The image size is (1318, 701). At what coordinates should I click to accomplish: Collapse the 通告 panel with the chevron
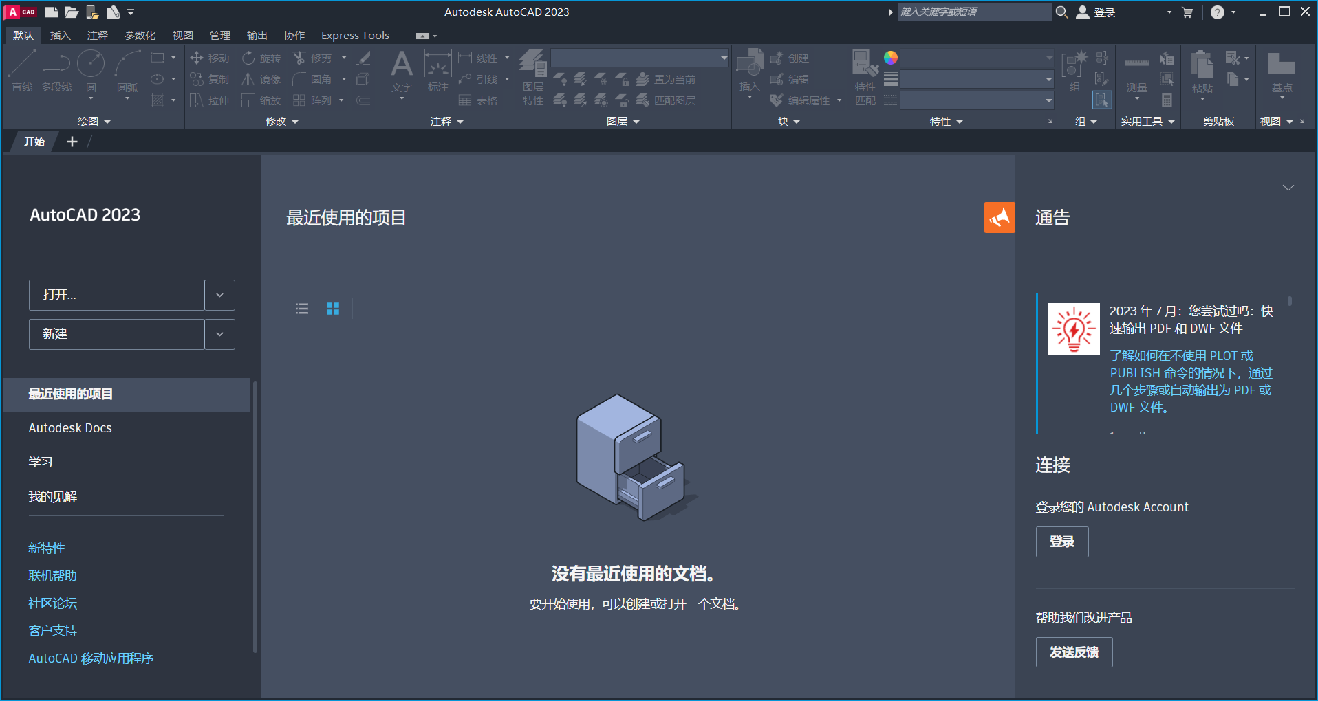(1287, 187)
